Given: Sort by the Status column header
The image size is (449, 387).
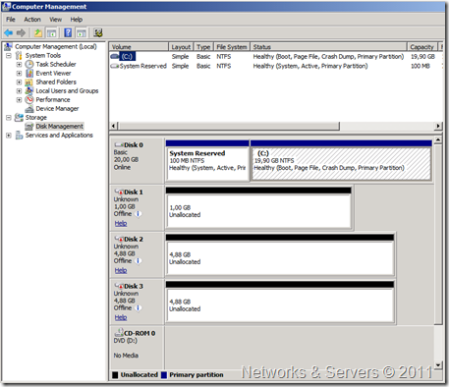Looking at the screenshot, I should tap(329, 47).
